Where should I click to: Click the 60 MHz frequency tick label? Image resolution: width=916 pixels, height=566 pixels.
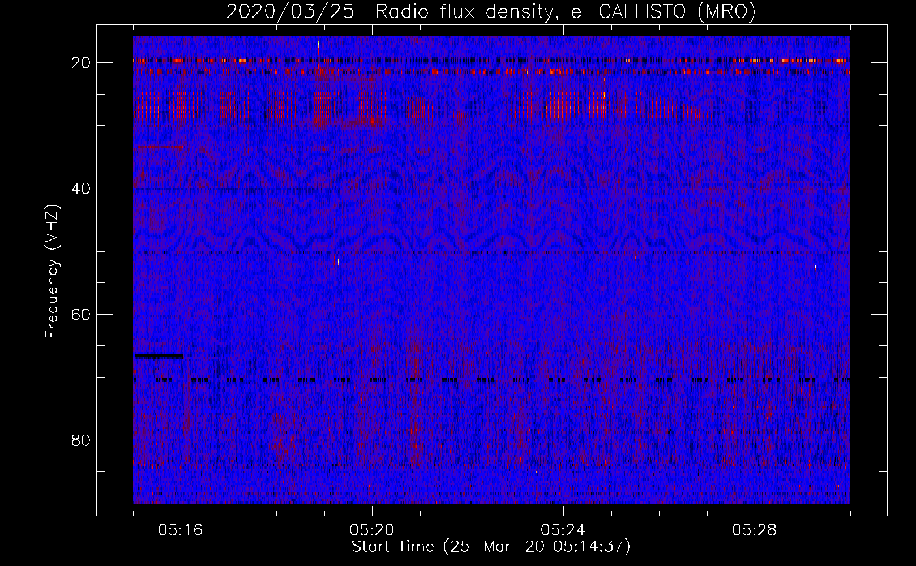tap(81, 314)
